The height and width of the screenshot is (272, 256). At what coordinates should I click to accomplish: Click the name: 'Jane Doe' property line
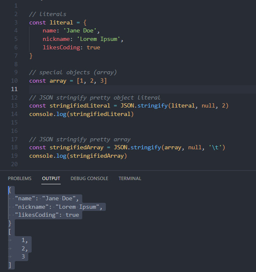tap(71, 31)
